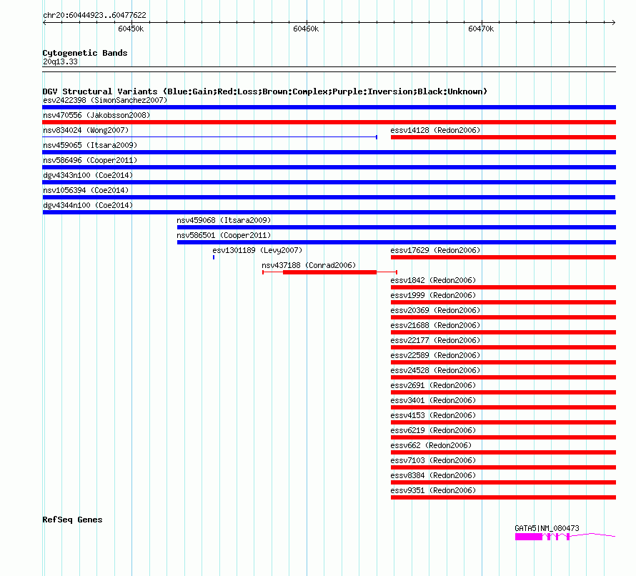Click essv24528 (Redon2006) label
The width and height of the screenshot is (636, 576).
[x=435, y=370]
